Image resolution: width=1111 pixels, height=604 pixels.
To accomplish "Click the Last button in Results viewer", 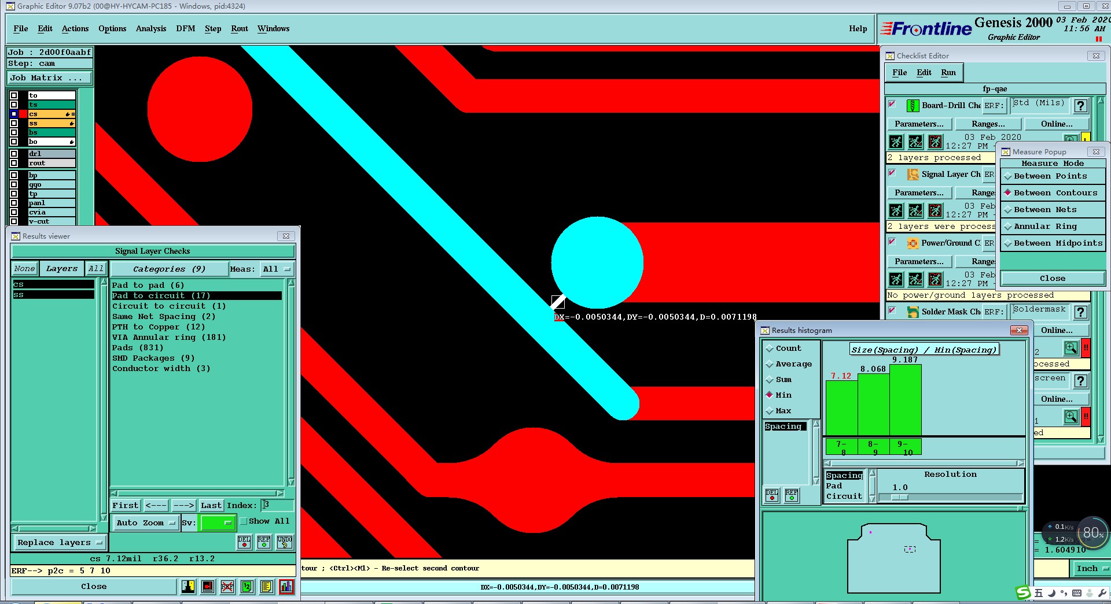I will tap(211, 506).
